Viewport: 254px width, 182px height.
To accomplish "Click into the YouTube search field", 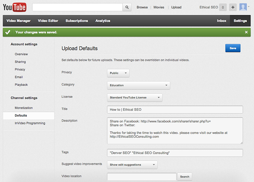I will click(x=77, y=7).
